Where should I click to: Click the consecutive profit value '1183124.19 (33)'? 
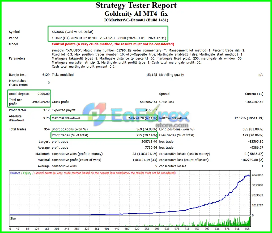145,160
